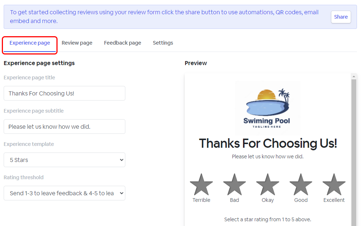The width and height of the screenshot is (361, 226).
Task: Select the Experience page tab
Action: tap(30, 43)
